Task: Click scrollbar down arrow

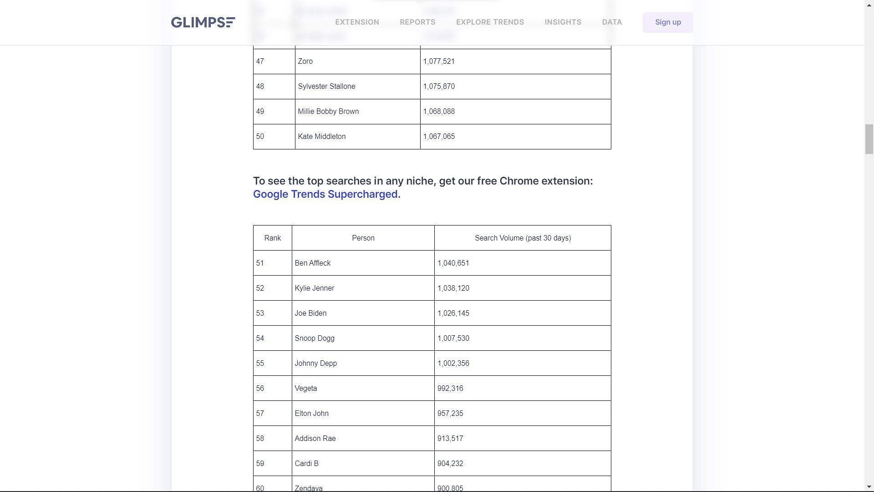Action: pyautogui.click(x=869, y=487)
